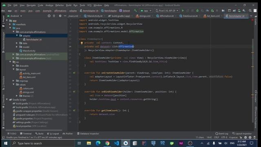This screenshot has width=261, height=147.
Task: Open Visual Studio Code from the taskbar
Action: click(117, 143)
